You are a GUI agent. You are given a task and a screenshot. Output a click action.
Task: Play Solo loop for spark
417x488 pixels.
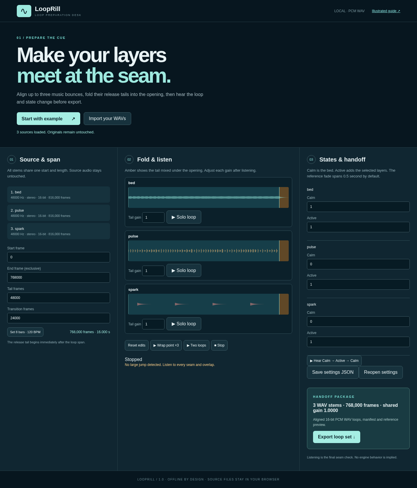(x=184, y=324)
